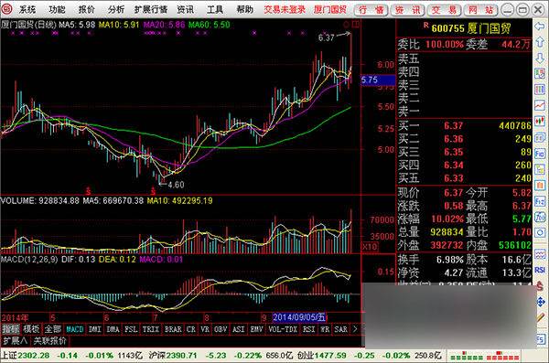Image resolution: width=549 pixels, height=363 pixels.
Task: Open the 分析 menu
Action: click(x=116, y=9)
